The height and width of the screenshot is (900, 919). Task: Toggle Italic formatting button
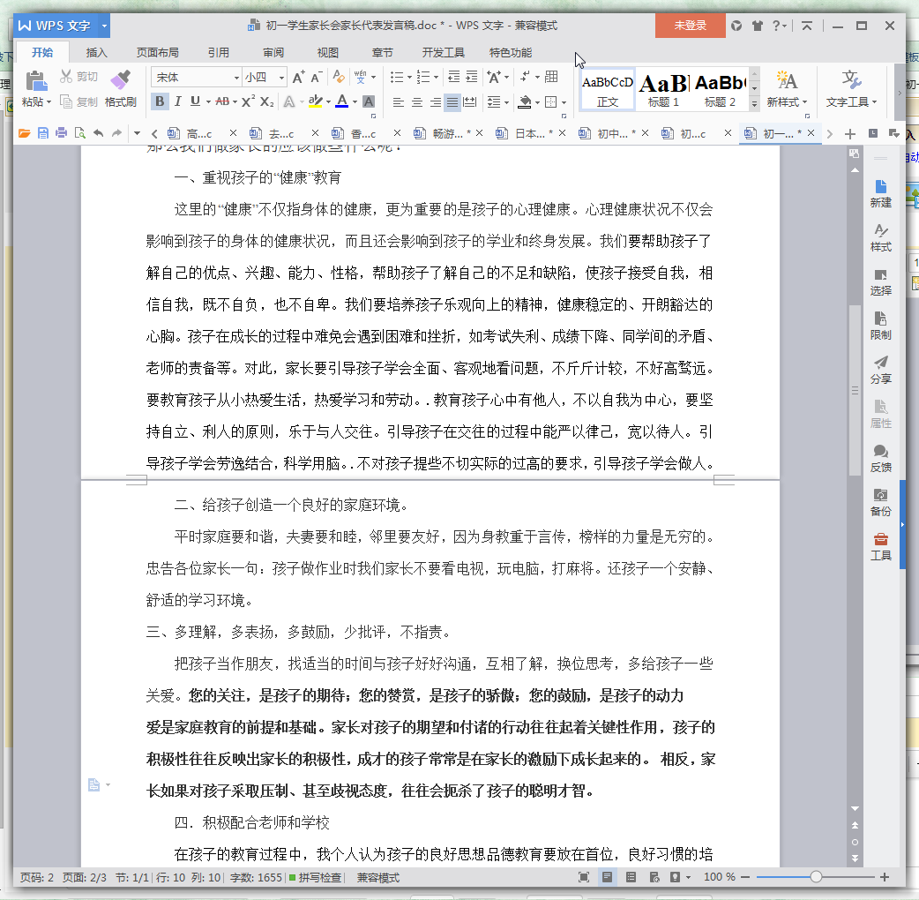point(177,101)
